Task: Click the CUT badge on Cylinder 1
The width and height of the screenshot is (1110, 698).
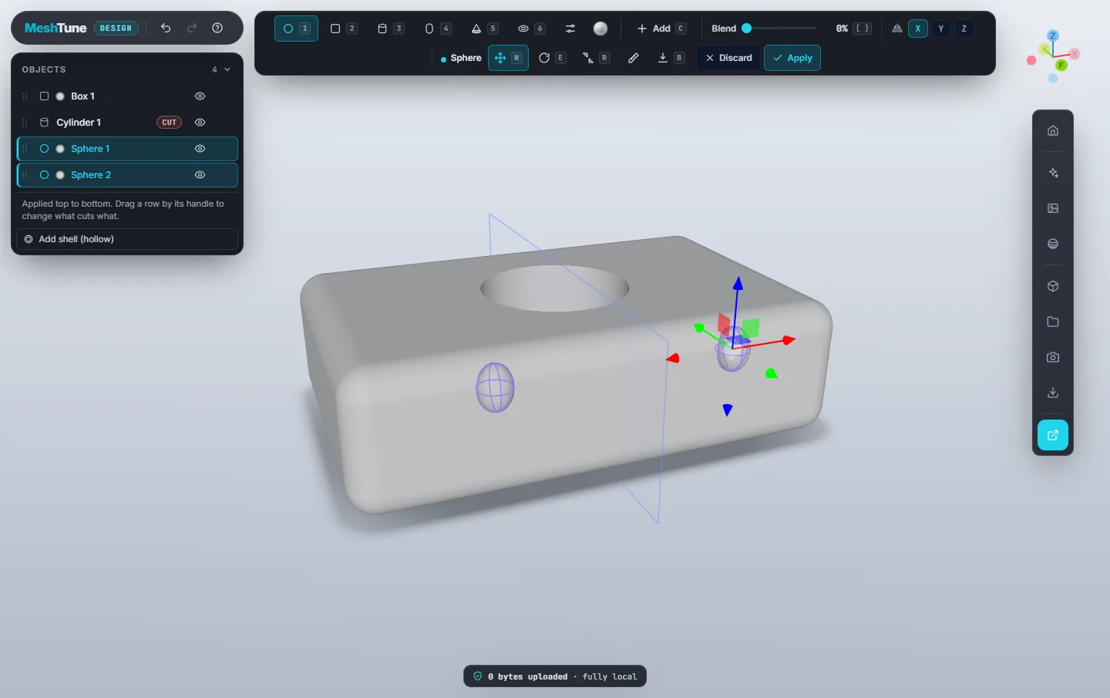Action: pyautogui.click(x=169, y=123)
